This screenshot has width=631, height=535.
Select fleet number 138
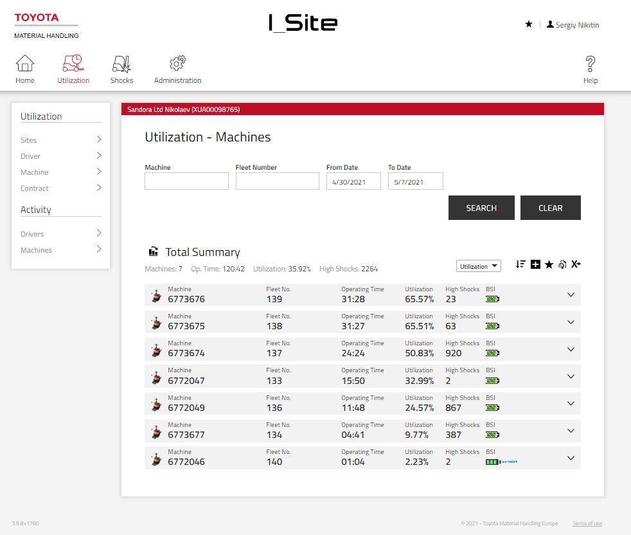pyautogui.click(x=274, y=326)
